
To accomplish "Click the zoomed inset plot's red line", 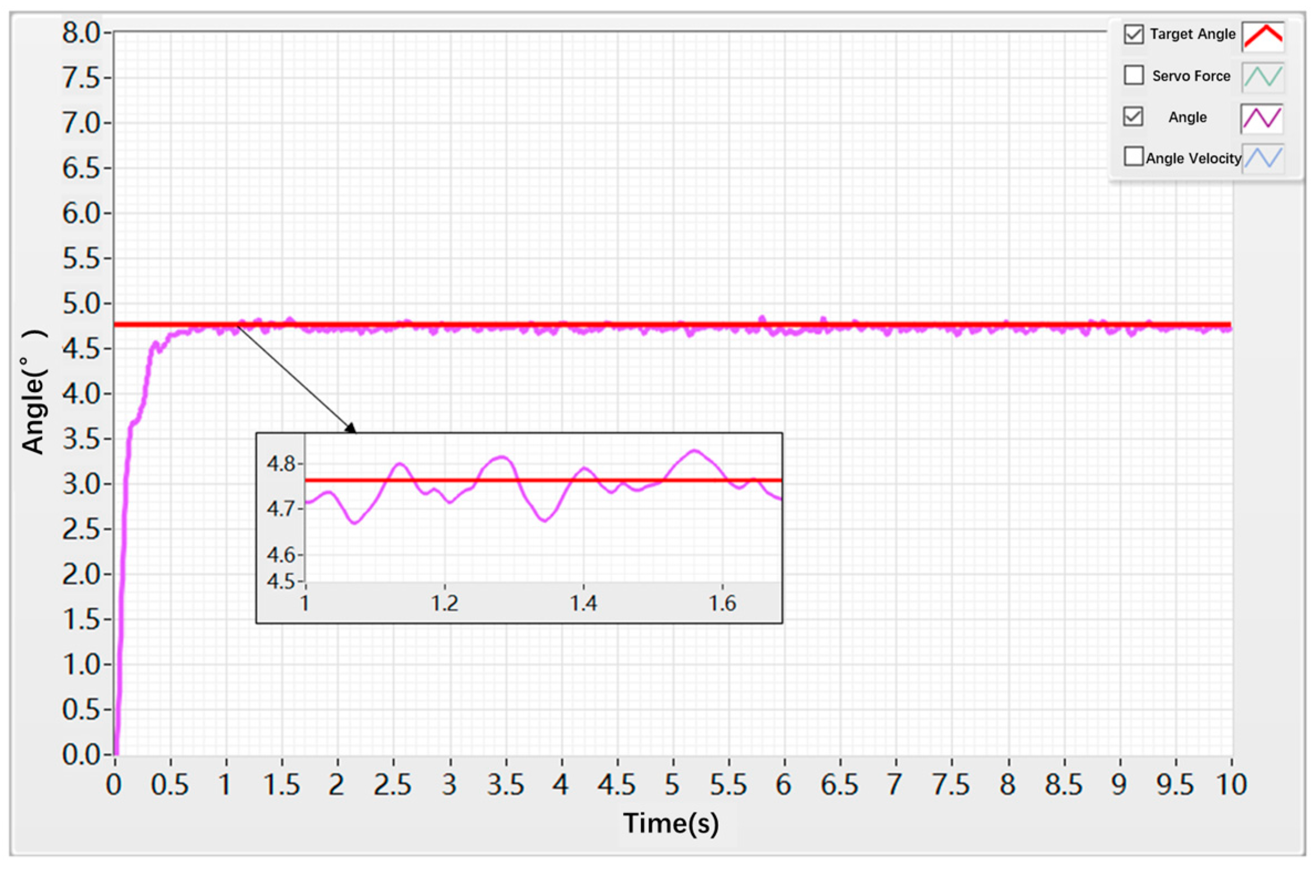I will [x=543, y=480].
